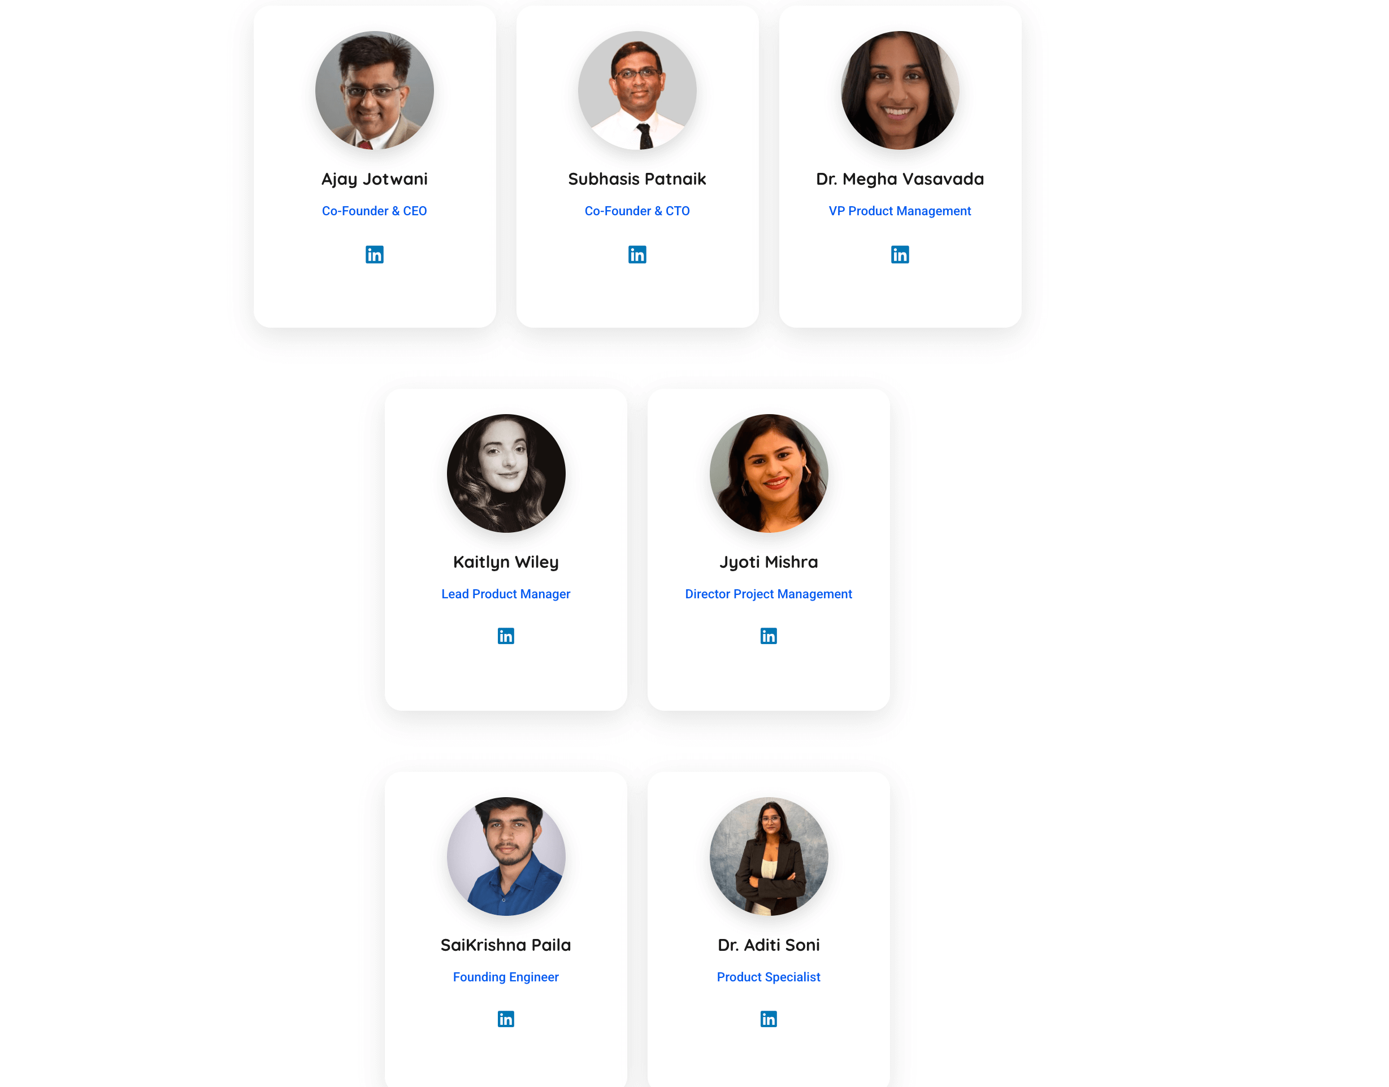This screenshot has height=1087, width=1389.
Task: Select Kaitlyn Wiley's black-and-white photo
Action: [505, 473]
